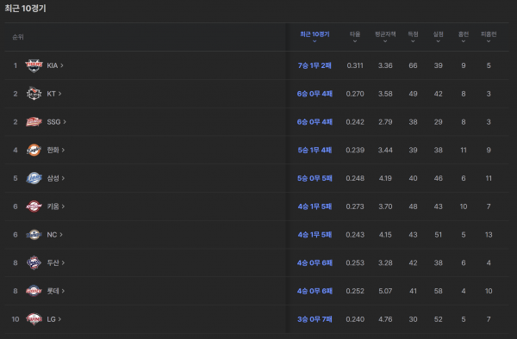Open the SSG Landers team logo

point(34,122)
